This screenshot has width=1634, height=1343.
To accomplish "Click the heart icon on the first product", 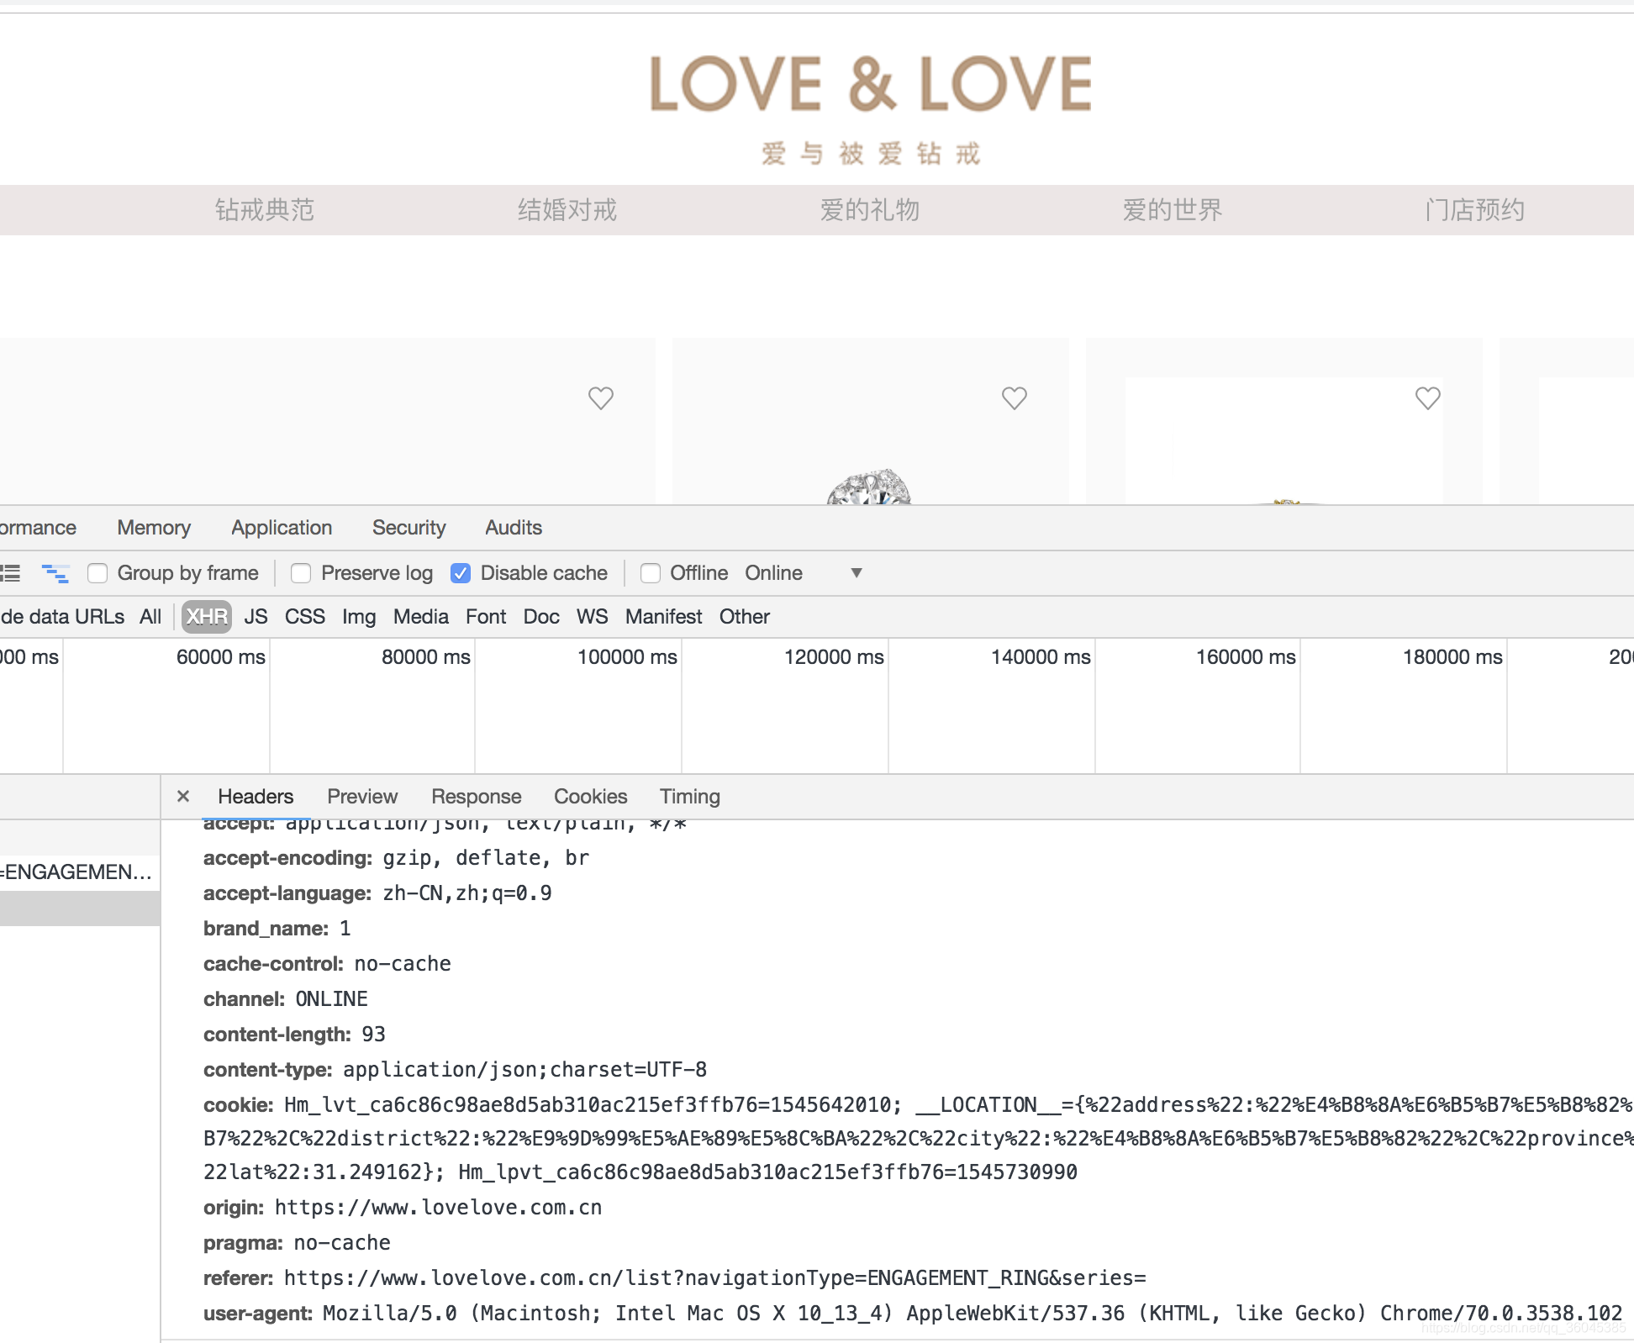I will click(x=600, y=398).
